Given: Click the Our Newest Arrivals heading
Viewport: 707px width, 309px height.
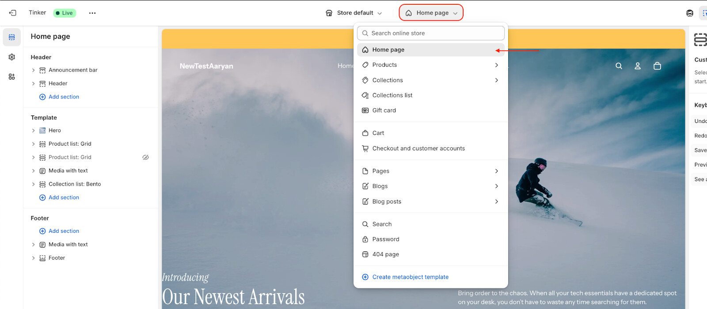Looking at the screenshot, I should point(233,297).
